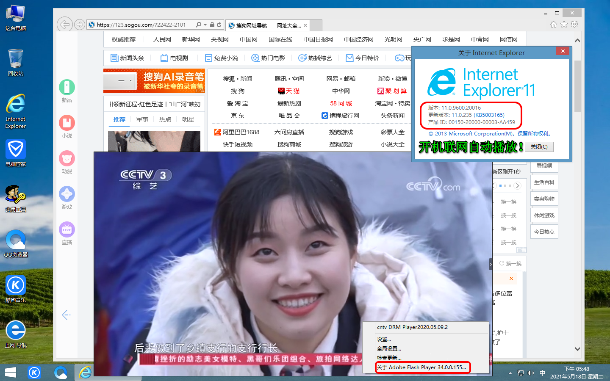This screenshot has height=381, width=610.
Task: Go back with browser back arrow
Action: (64, 25)
